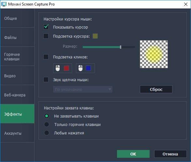
Task: Change the blue right-click color swatch
Action: [88, 68]
